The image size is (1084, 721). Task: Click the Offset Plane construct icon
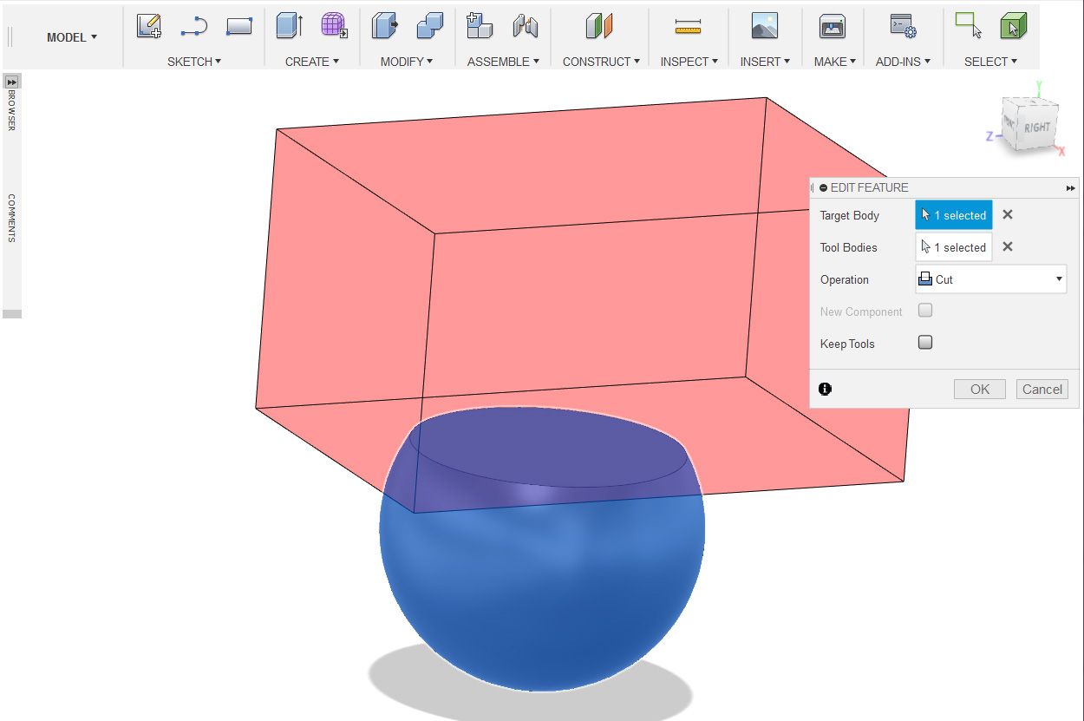point(599,26)
